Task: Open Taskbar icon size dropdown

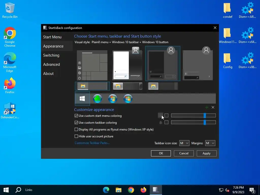Action: tap(184, 143)
